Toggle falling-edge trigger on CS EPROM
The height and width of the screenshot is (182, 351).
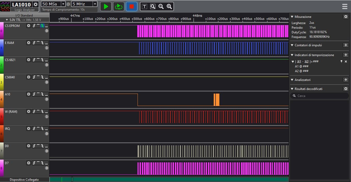coord(42,26)
